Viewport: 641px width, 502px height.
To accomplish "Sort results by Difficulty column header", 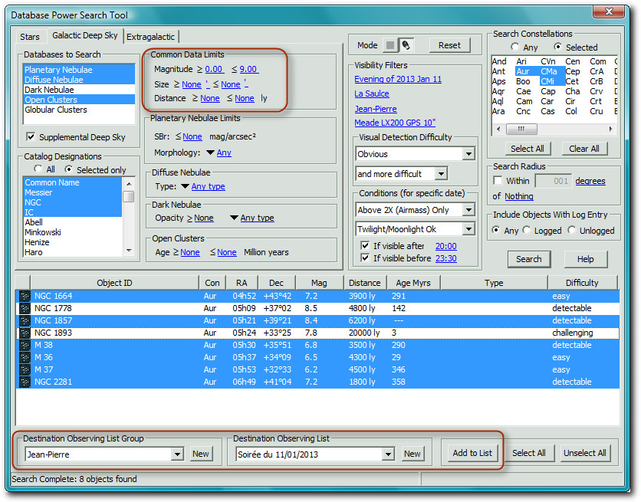I will tap(582, 283).
